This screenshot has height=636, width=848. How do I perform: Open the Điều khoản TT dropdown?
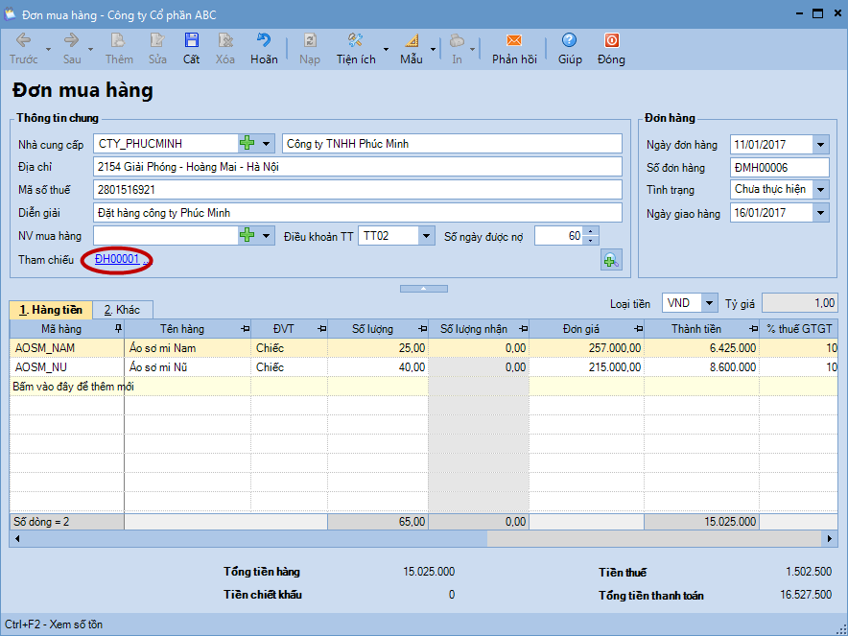pos(426,235)
